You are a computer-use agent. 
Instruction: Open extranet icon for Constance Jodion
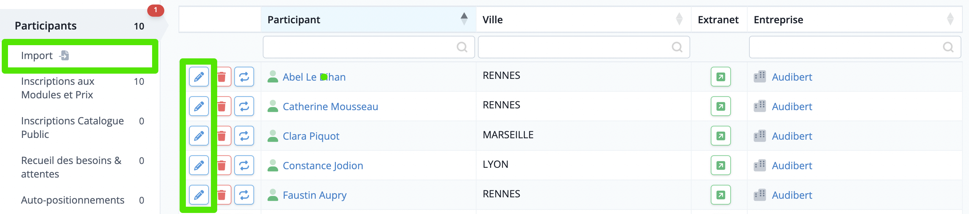[x=720, y=166]
